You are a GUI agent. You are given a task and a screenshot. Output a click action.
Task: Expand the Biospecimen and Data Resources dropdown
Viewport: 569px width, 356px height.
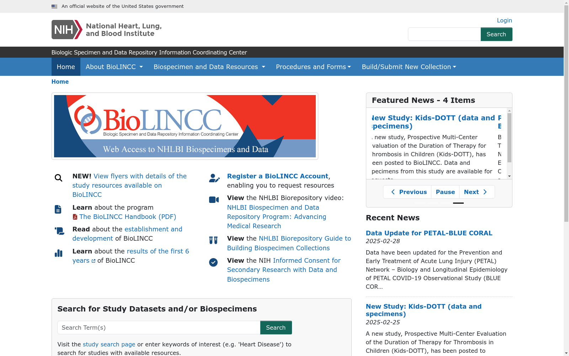click(209, 67)
